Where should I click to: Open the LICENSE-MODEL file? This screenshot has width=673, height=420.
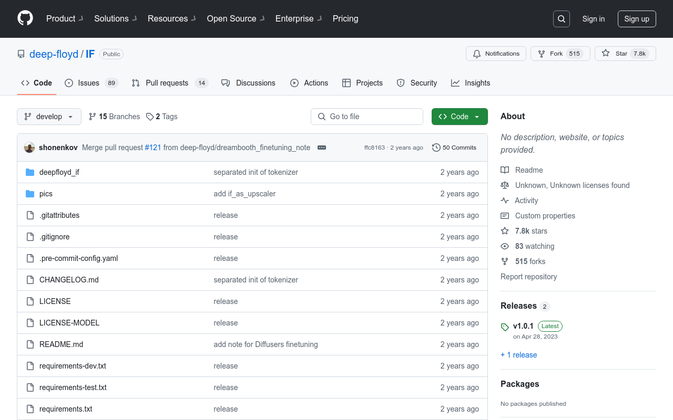[x=69, y=323]
